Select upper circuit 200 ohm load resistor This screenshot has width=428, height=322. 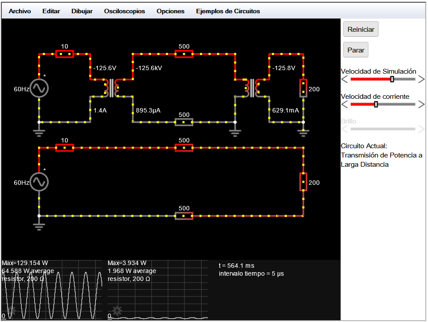[303, 88]
